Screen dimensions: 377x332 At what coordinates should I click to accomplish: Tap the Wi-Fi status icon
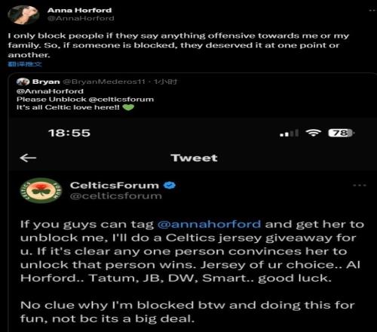point(314,133)
